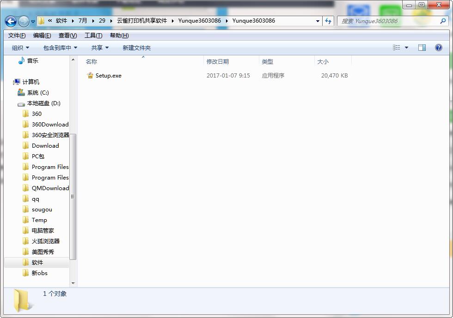
Task: Open the 新obs folder
Action: point(39,273)
